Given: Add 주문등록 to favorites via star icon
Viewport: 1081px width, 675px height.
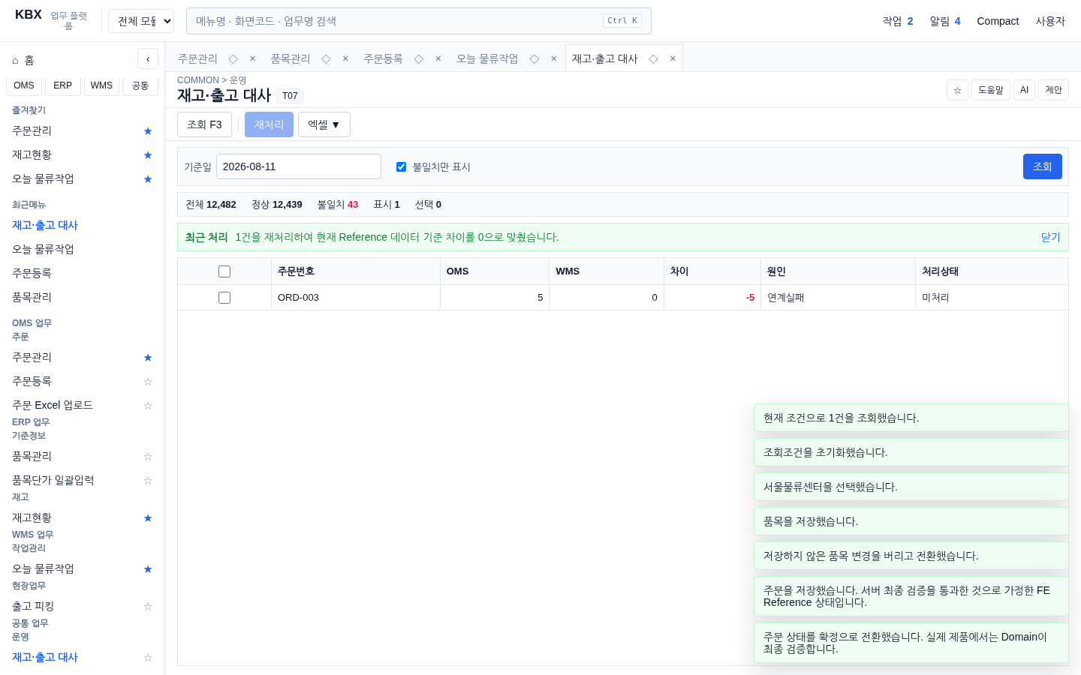Looking at the screenshot, I should coord(148,382).
